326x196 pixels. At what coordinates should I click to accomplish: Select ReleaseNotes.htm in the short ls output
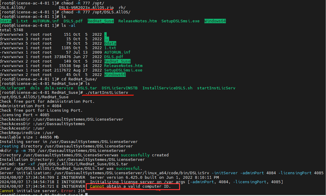[x=138, y=21]
